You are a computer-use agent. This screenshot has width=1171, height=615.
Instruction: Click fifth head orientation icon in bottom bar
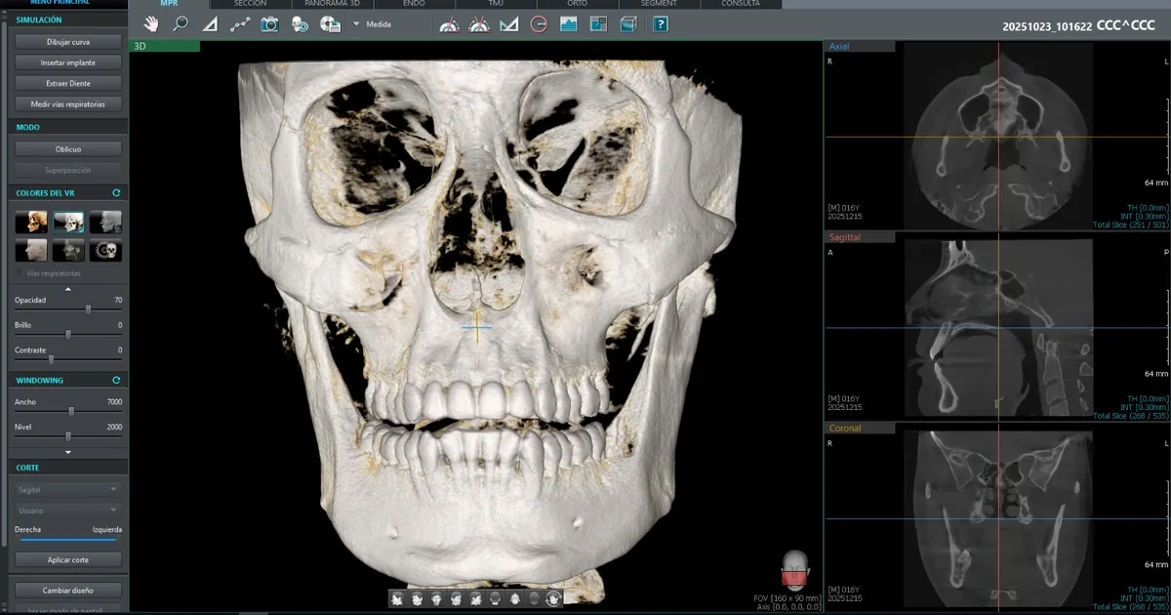tap(475, 599)
